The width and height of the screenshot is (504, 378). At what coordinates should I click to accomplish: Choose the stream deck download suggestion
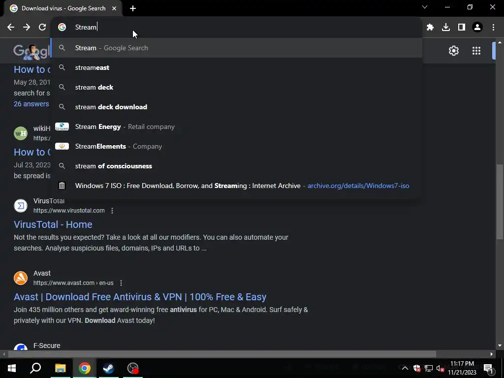(236, 107)
